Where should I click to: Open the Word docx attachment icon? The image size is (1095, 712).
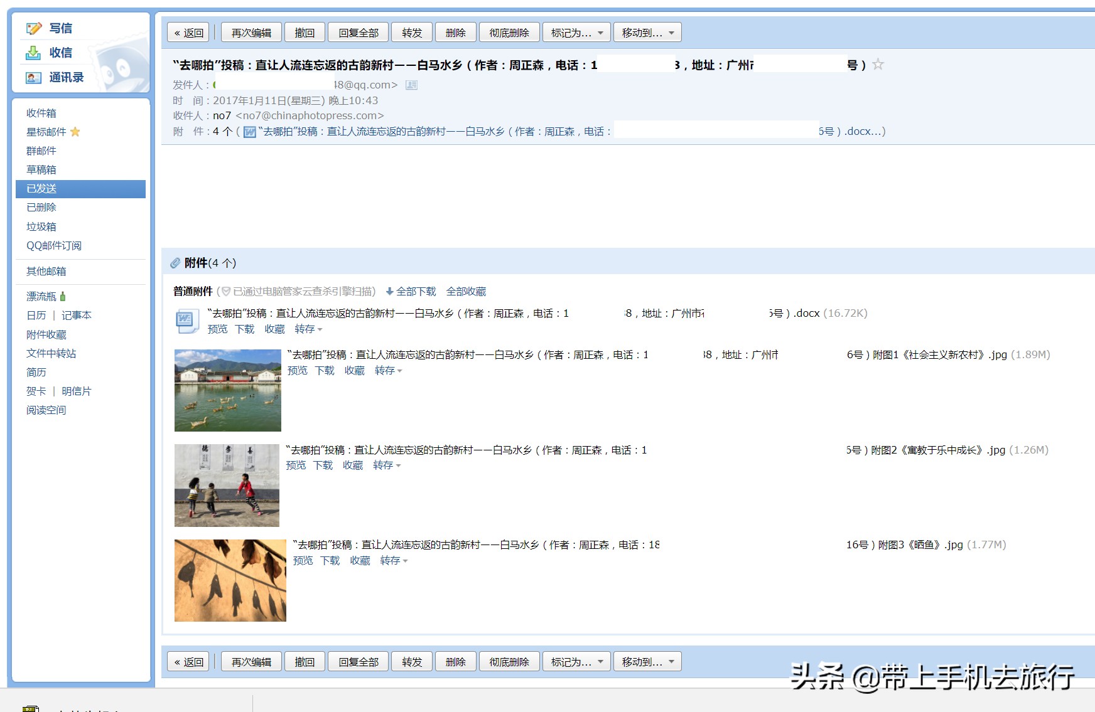tap(186, 320)
